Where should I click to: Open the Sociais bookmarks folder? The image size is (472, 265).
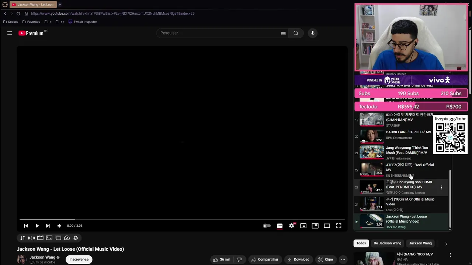pyautogui.click(x=11, y=22)
